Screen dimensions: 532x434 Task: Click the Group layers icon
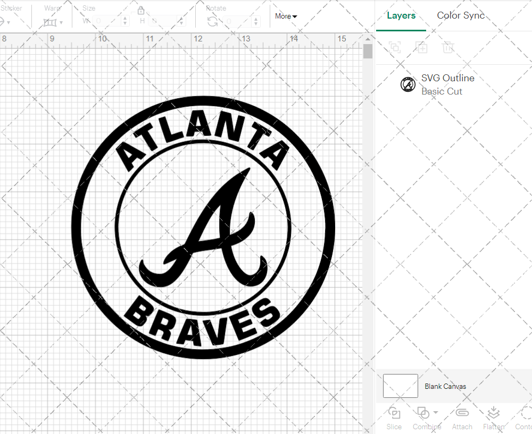(x=395, y=47)
